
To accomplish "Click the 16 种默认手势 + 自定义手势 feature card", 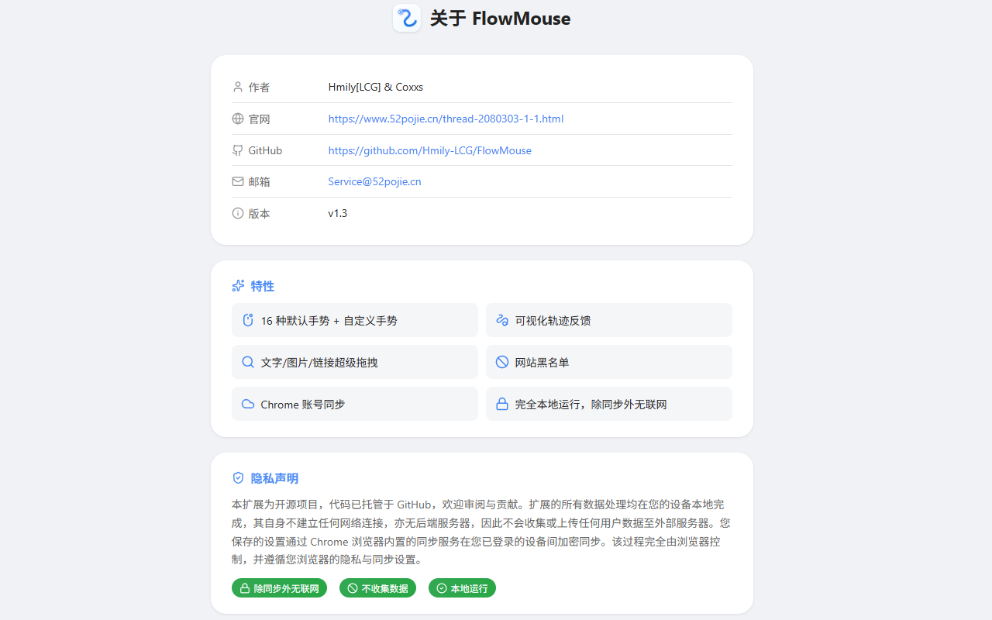I will pos(355,320).
